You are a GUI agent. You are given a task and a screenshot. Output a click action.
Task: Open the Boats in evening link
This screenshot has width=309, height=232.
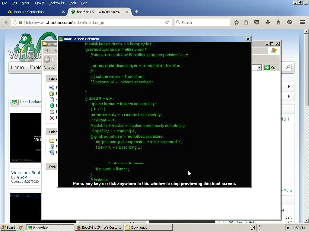[25, 195]
